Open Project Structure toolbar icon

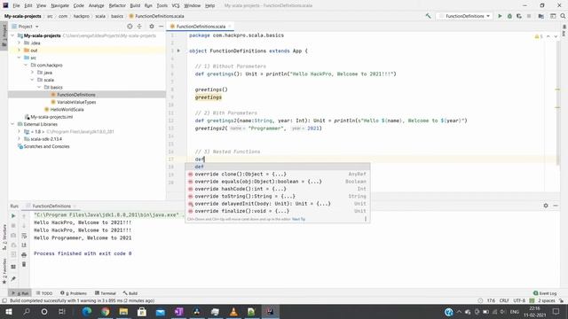pyautogui.click(x=540, y=16)
